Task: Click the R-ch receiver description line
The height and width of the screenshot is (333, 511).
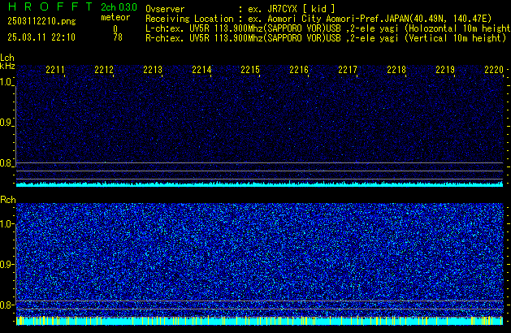Action: (326, 38)
